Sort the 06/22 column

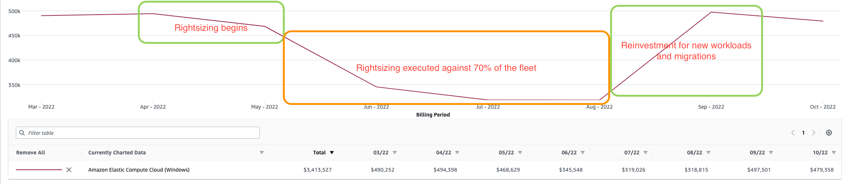583,153
